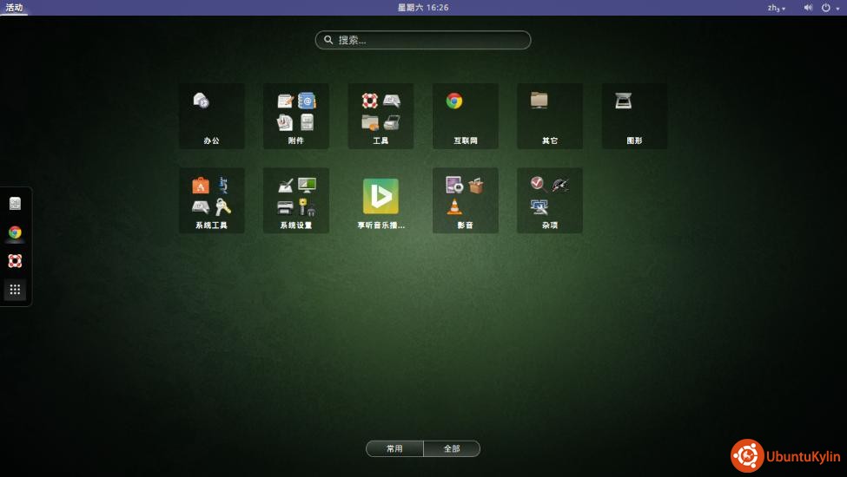Open the 系统工具 (System Tools) folder
847x477 pixels.
pyautogui.click(x=211, y=199)
